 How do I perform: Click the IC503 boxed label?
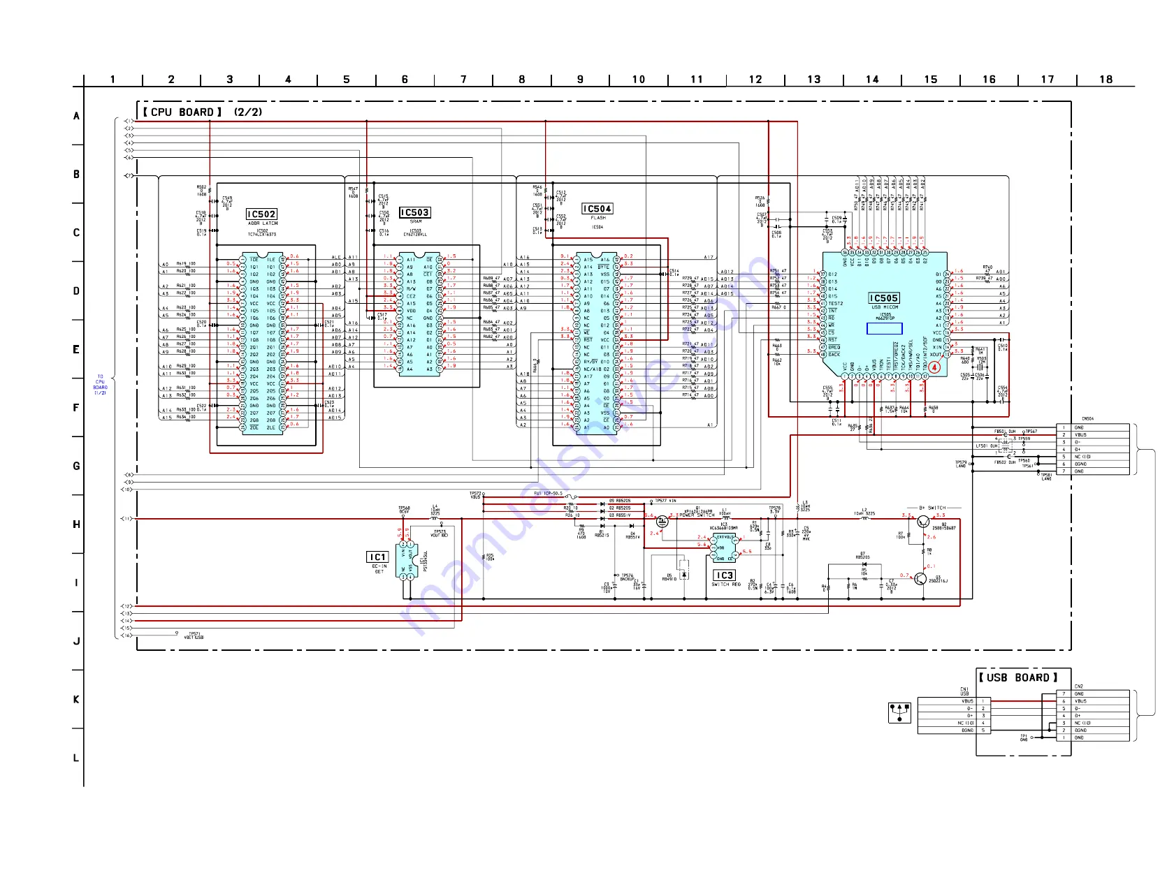414,212
